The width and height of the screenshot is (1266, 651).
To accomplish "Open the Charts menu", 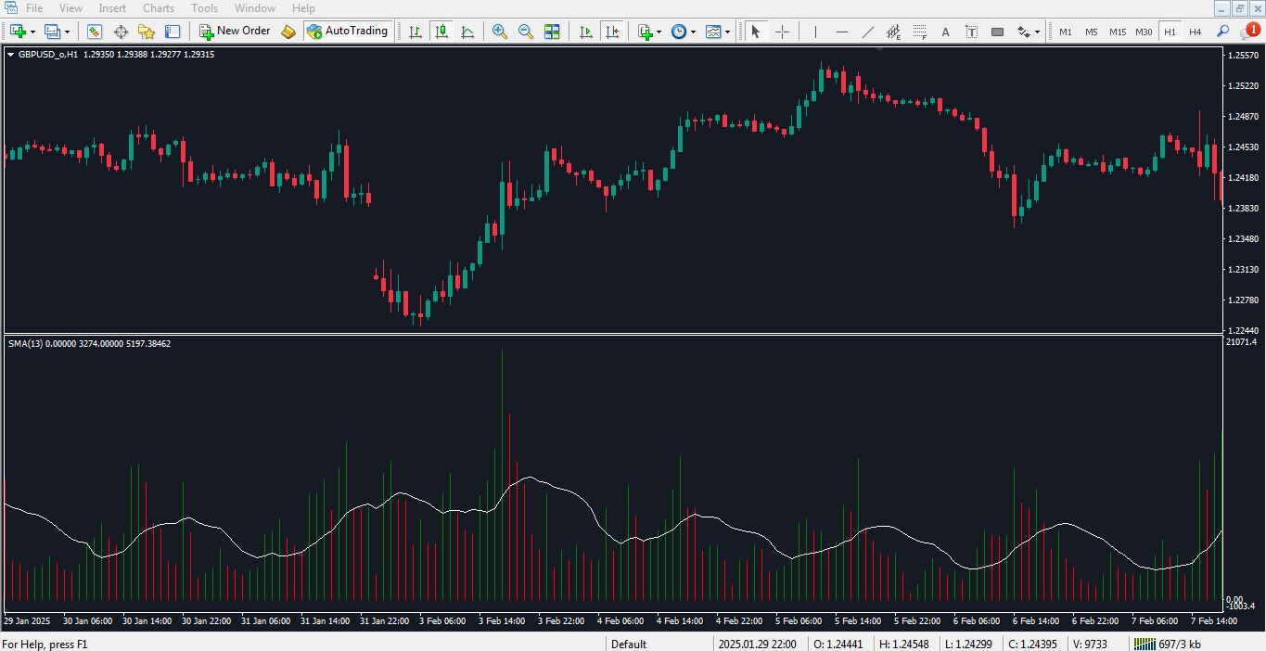I will (x=159, y=8).
